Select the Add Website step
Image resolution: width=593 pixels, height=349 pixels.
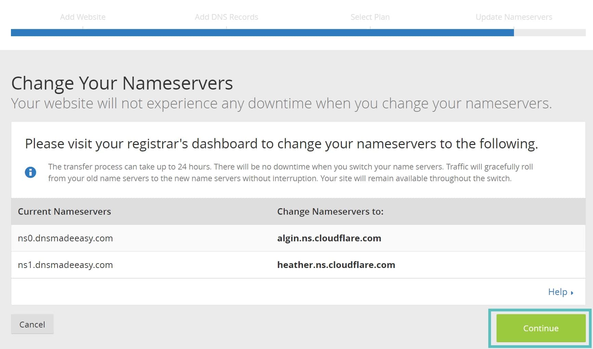coord(82,17)
